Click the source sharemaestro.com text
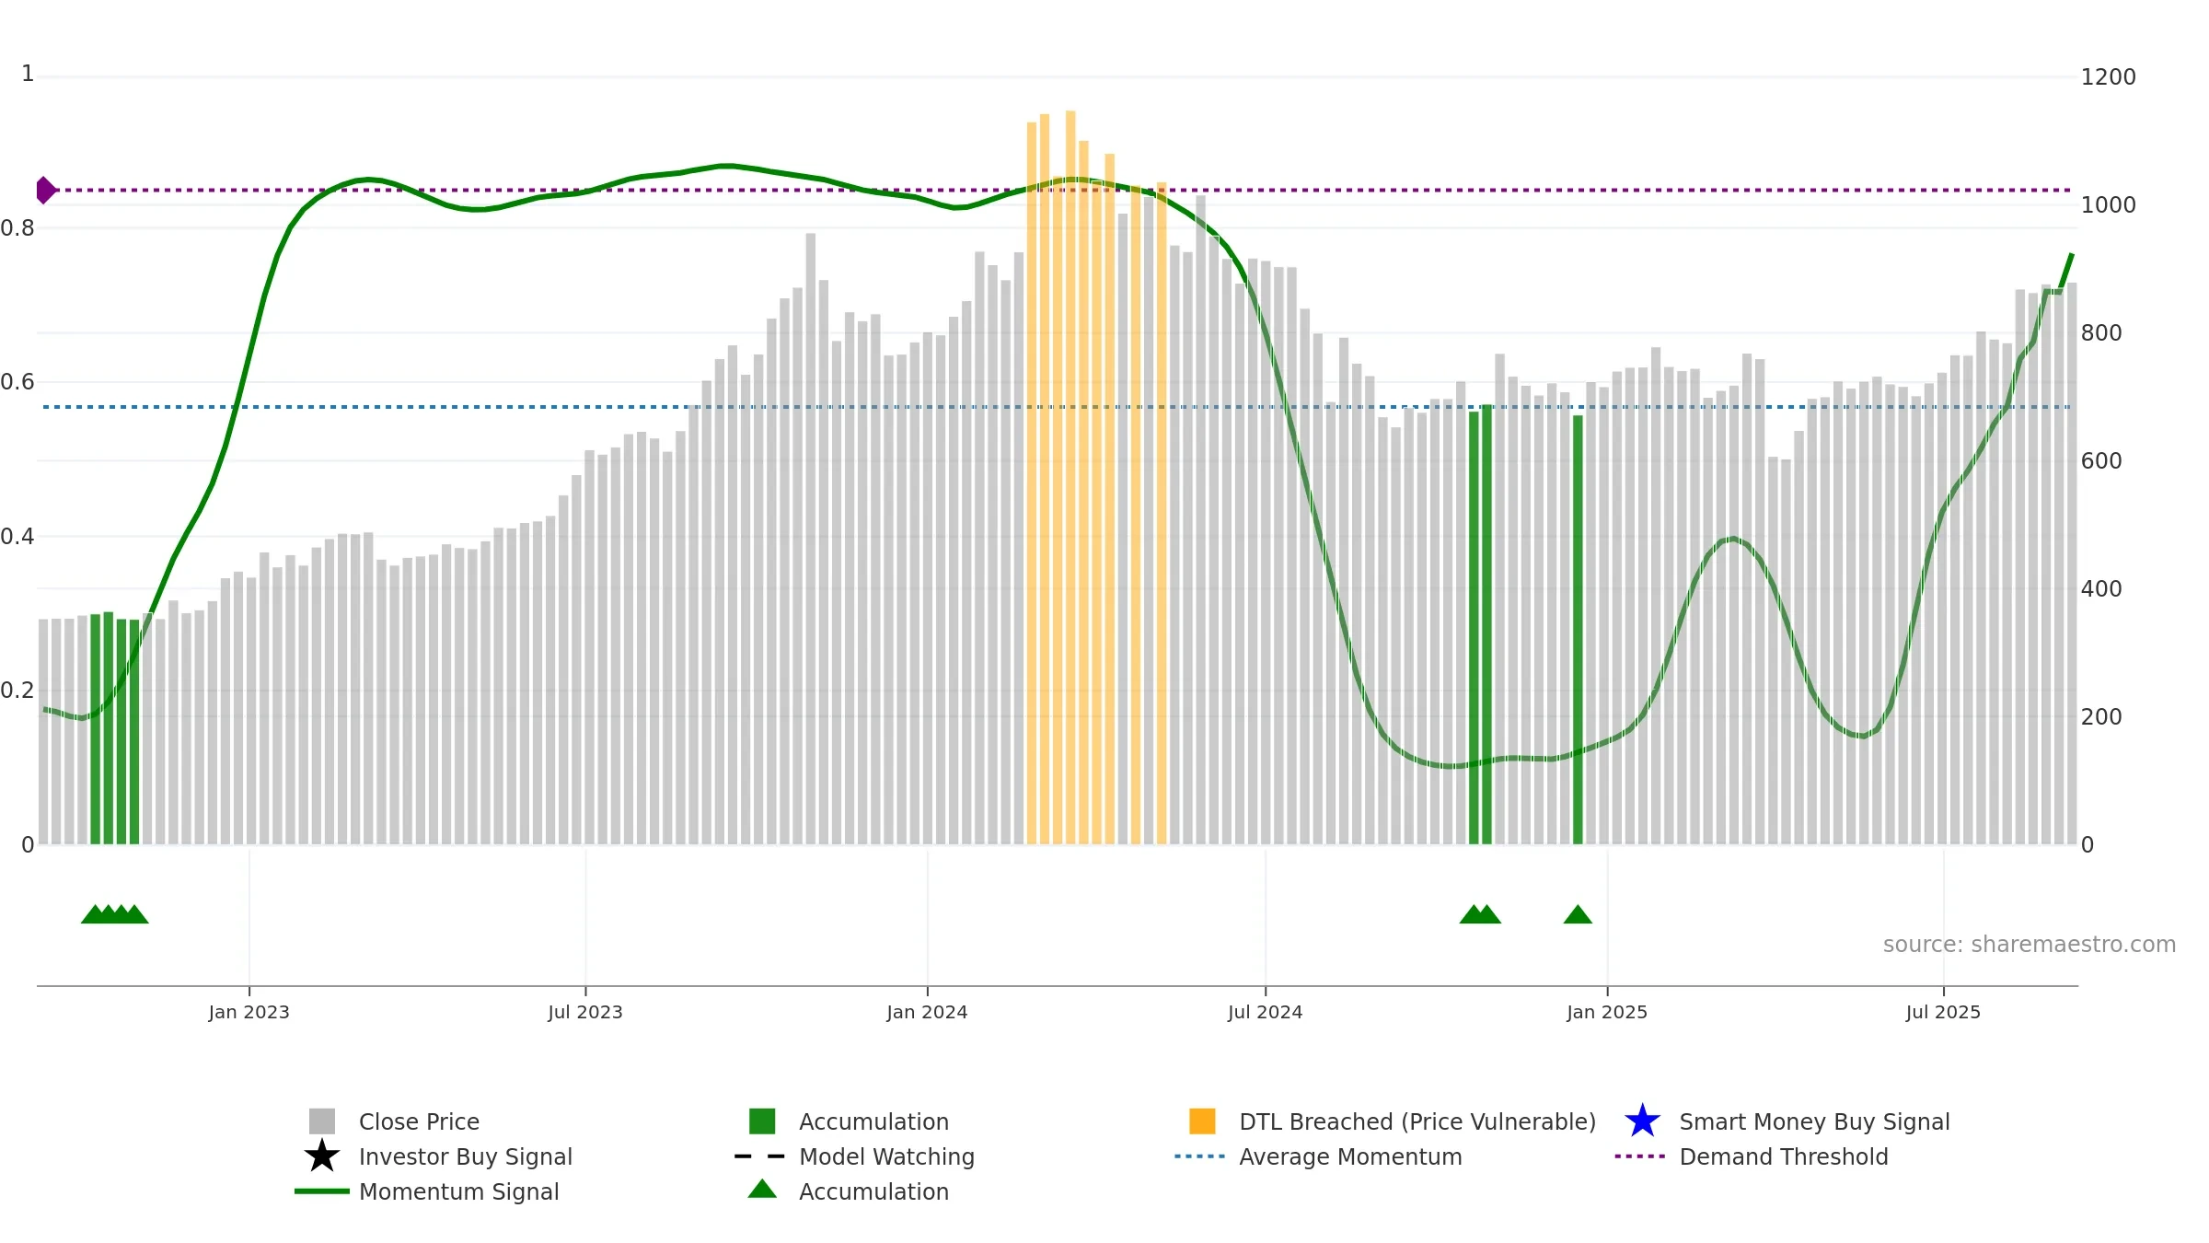This screenshot has width=2209, height=1243. point(2030,945)
